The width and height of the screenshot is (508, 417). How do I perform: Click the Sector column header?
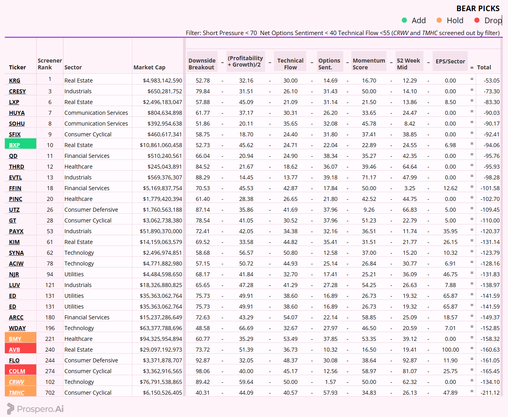73,67
